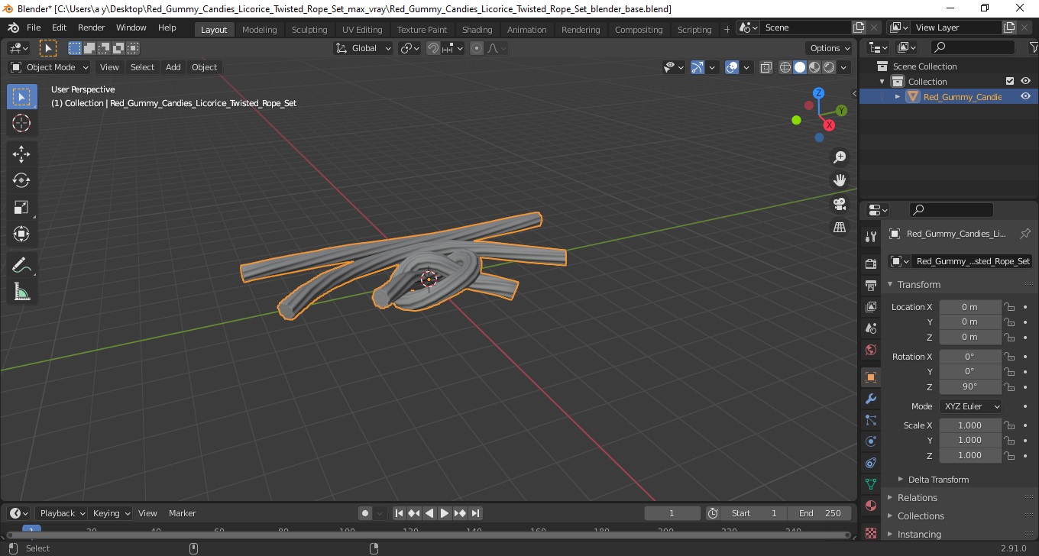
Task: Open the Output properties tab
Action: tap(870, 286)
